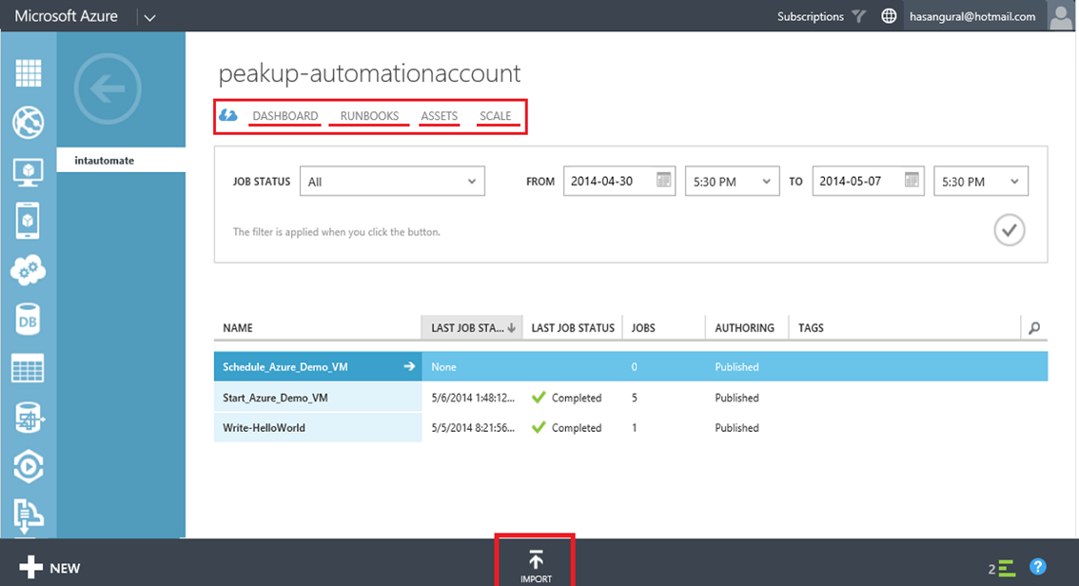The image size is (1079, 586).
Task: Click the Subscriptions link in header
Action: [810, 16]
